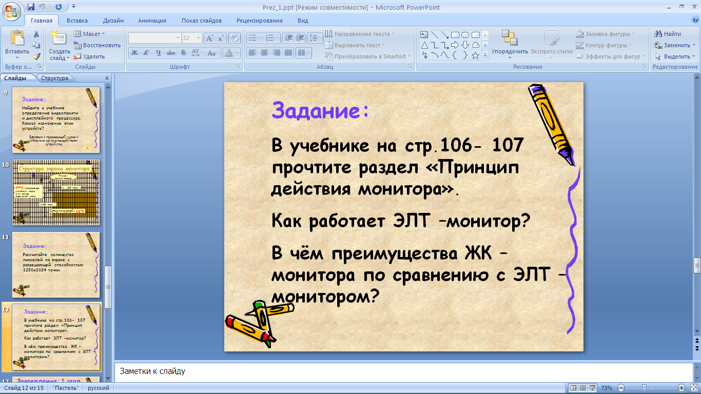701x394 pixels.
Task: Open the Office button menu
Action: click(x=11, y=10)
